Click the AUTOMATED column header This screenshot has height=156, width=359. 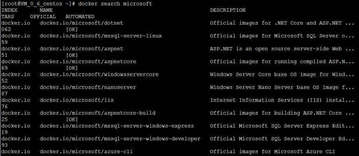tap(80, 17)
